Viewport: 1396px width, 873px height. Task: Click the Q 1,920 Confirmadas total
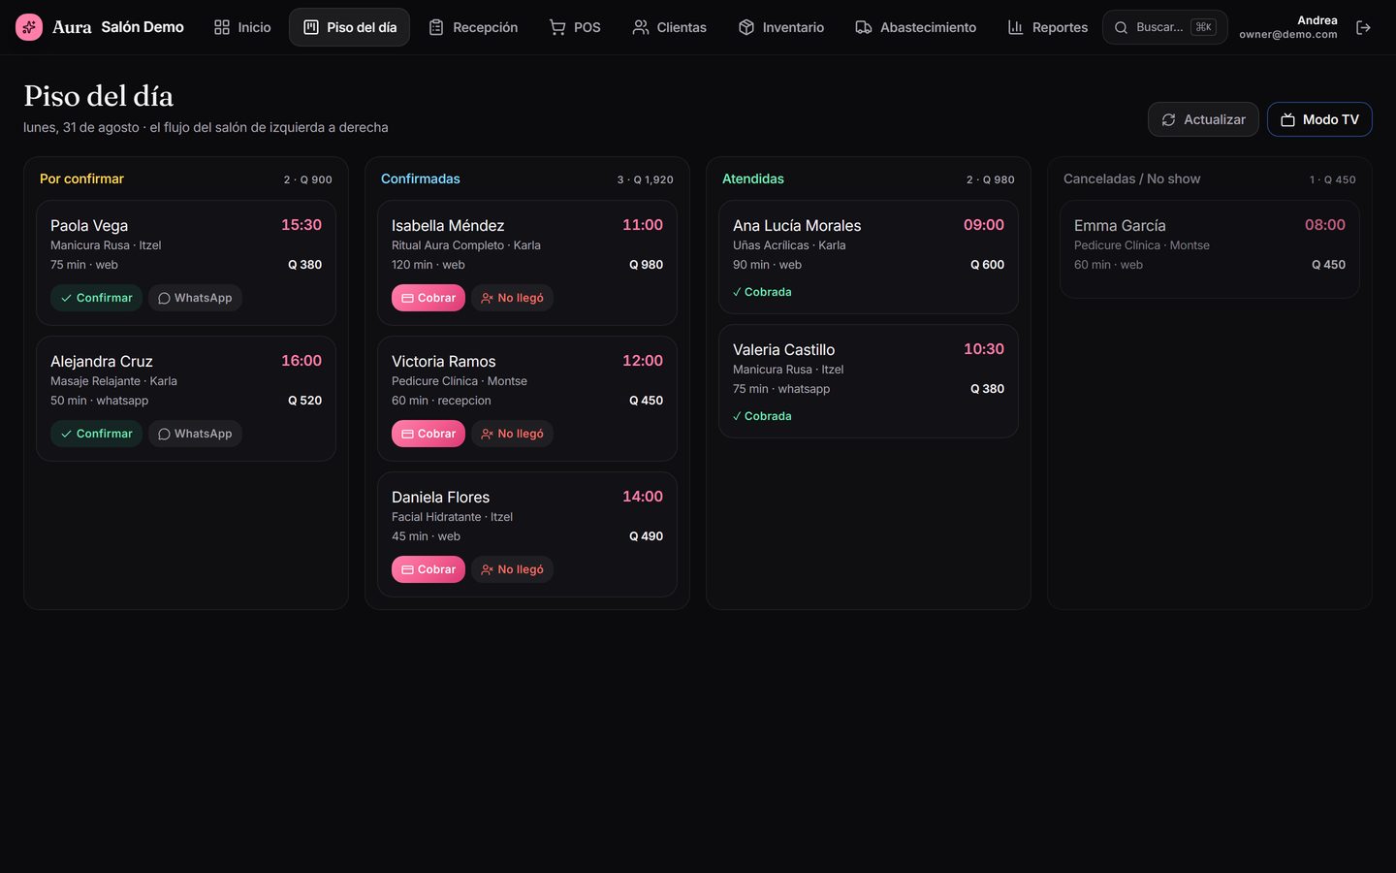click(653, 179)
